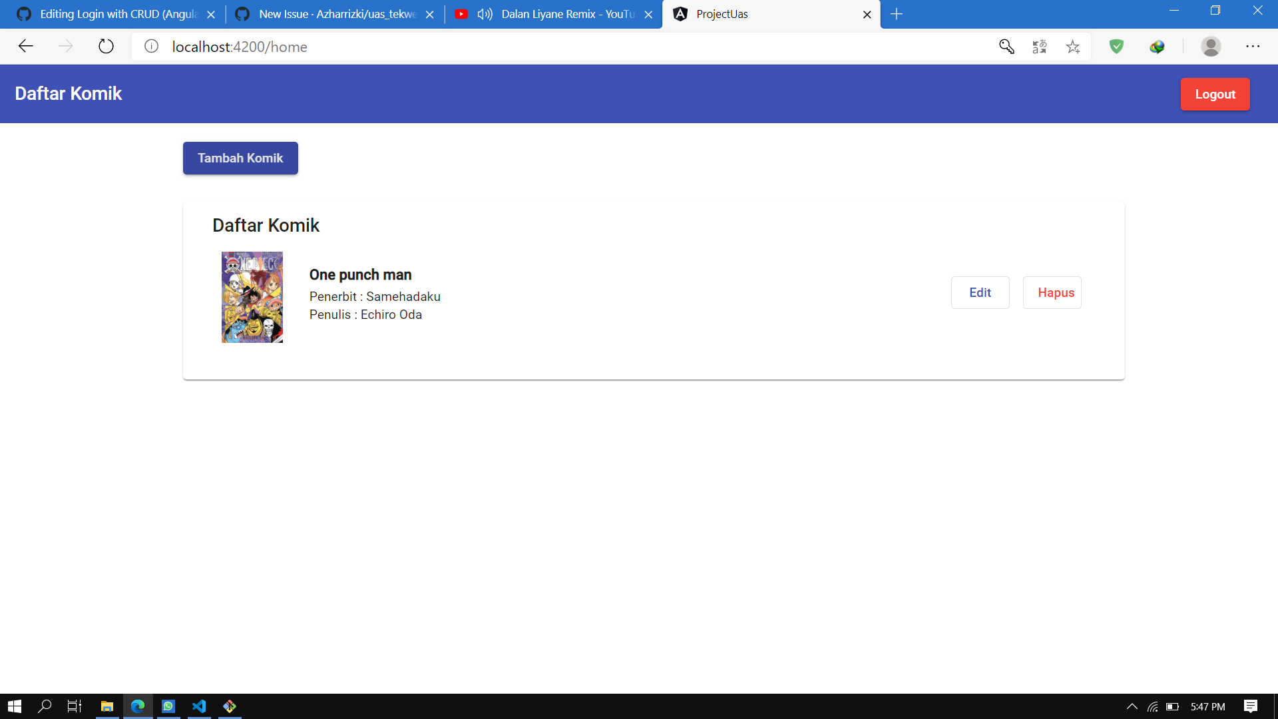Screen dimensions: 1278x719
Task: Reload the page with the refresh icon
Action: 106,47
